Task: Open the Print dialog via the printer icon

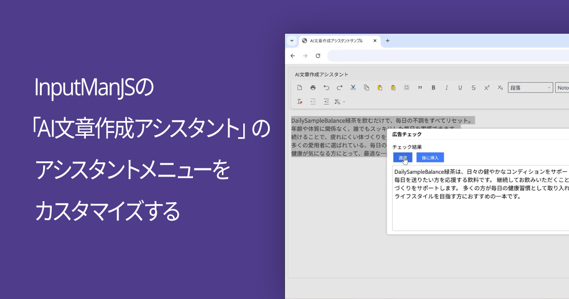Action: pos(313,88)
